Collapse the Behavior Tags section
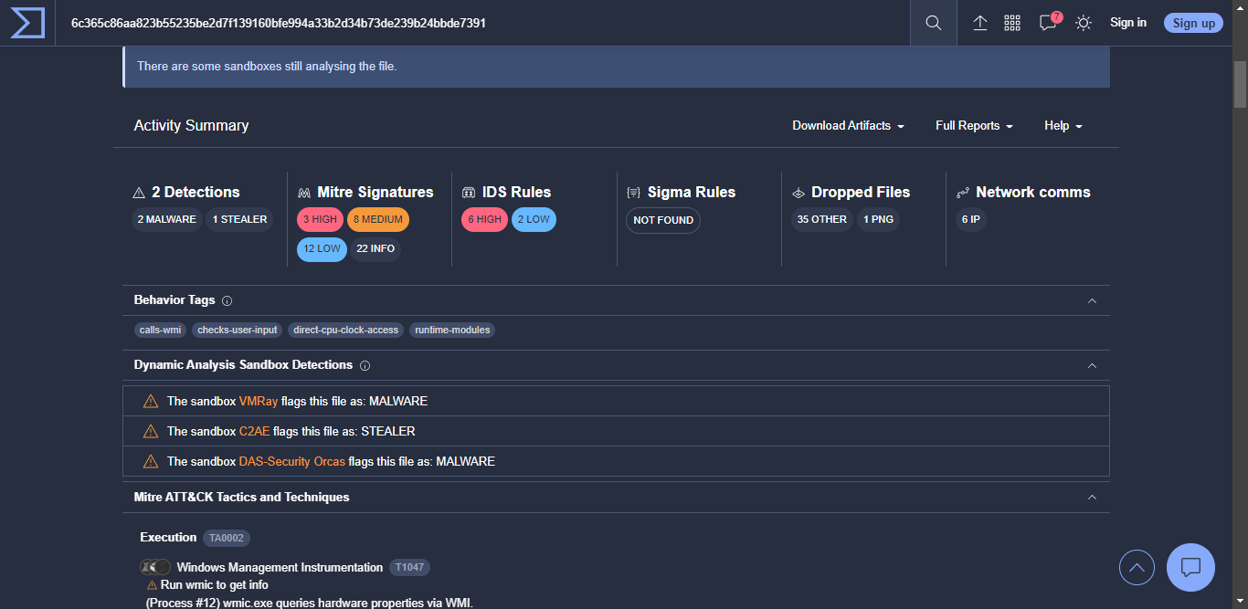1248x609 pixels. [1092, 300]
